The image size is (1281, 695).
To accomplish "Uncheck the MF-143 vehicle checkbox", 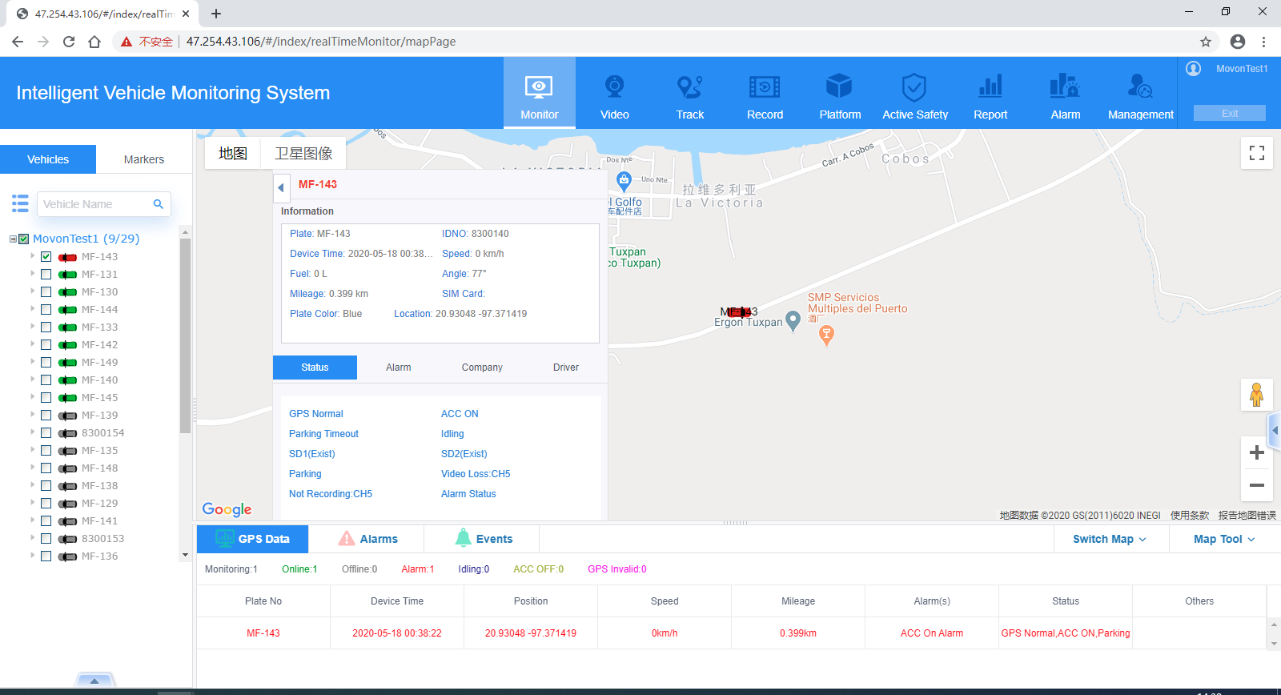I will click(x=46, y=257).
